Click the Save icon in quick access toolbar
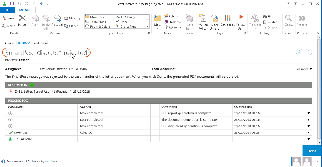 pyautogui.click(x=12, y=3)
